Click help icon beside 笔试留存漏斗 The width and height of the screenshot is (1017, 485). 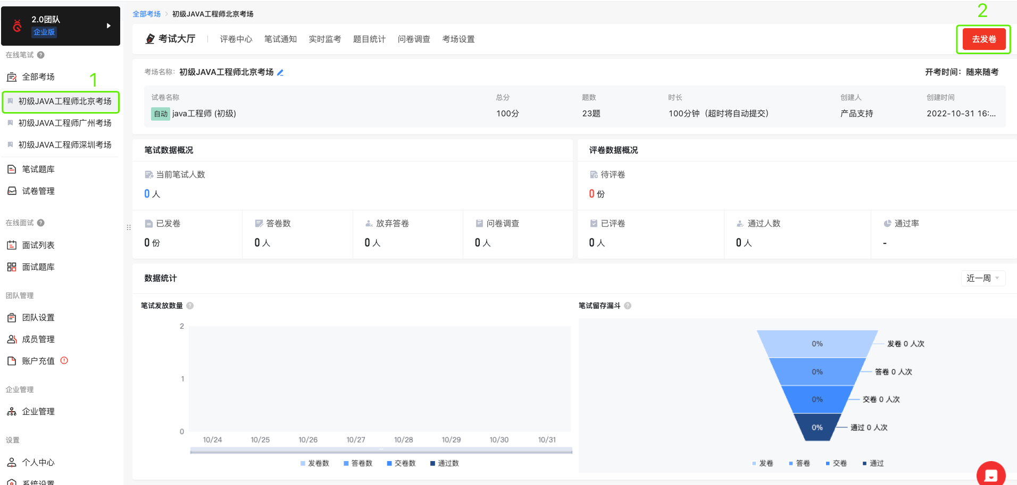(628, 305)
